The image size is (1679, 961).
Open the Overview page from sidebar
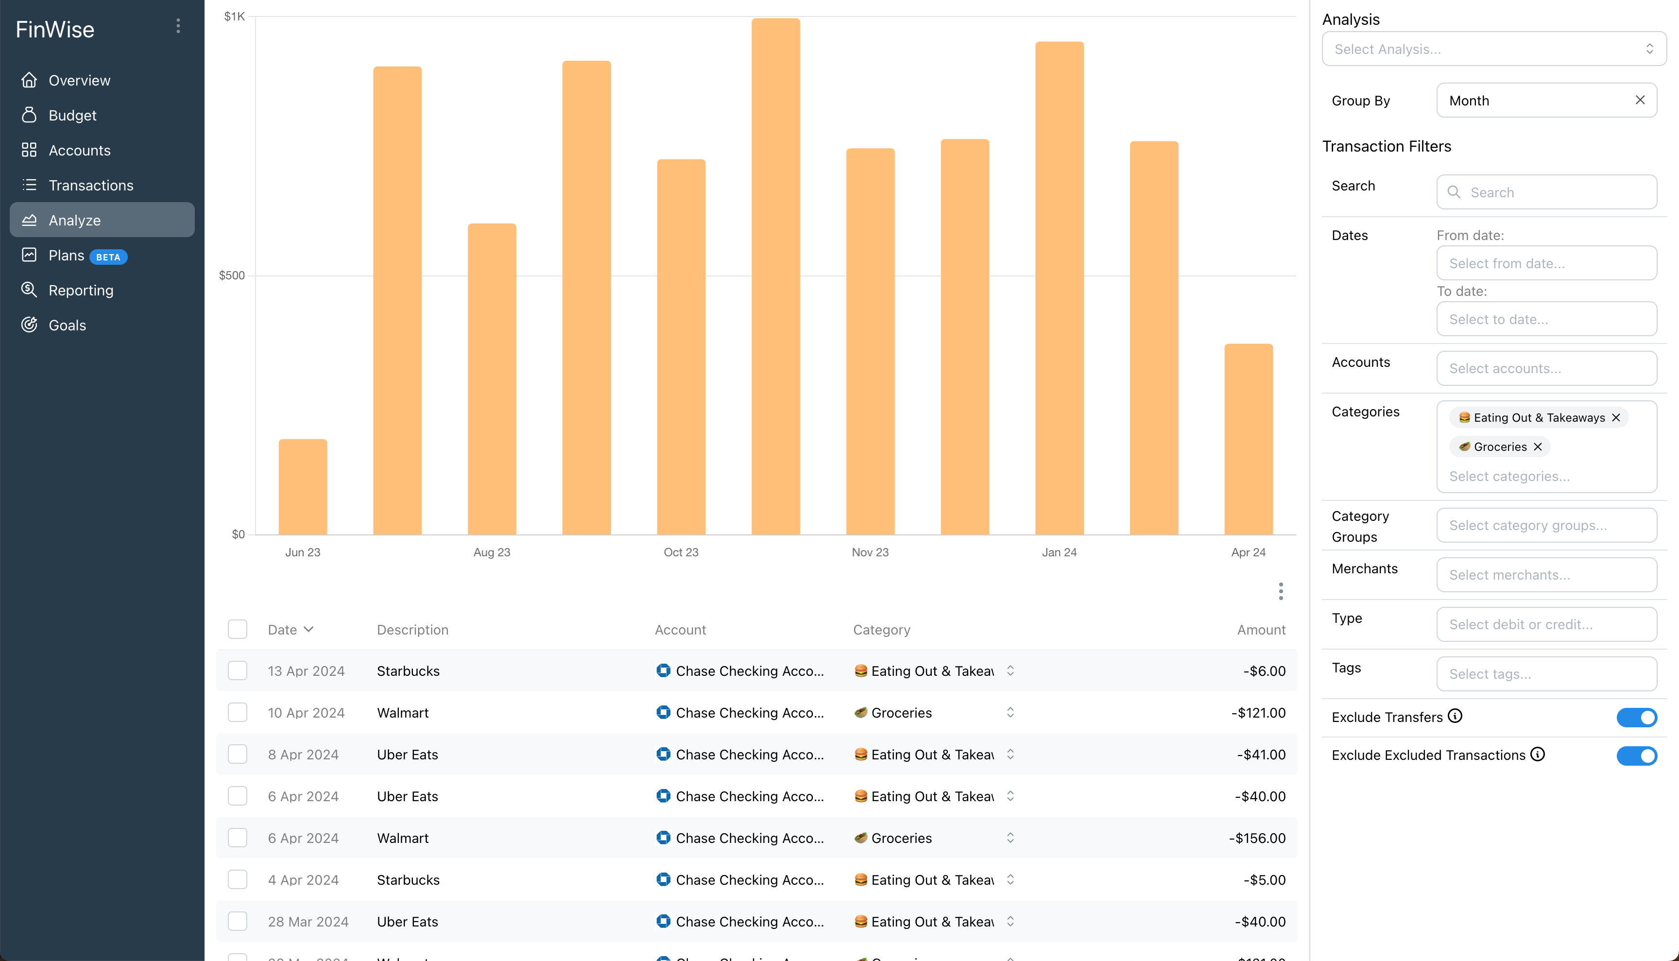point(29,80)
